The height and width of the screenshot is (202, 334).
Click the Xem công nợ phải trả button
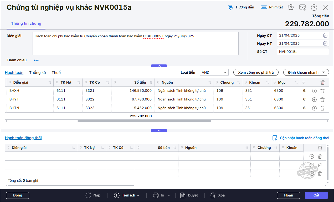pos(256,72)
